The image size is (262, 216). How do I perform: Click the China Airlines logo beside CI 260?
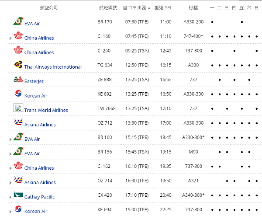[18, 50]
